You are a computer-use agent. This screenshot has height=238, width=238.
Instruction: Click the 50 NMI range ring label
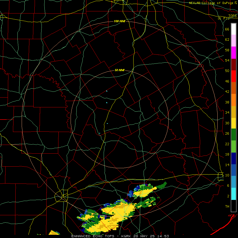tap(120, 70)
